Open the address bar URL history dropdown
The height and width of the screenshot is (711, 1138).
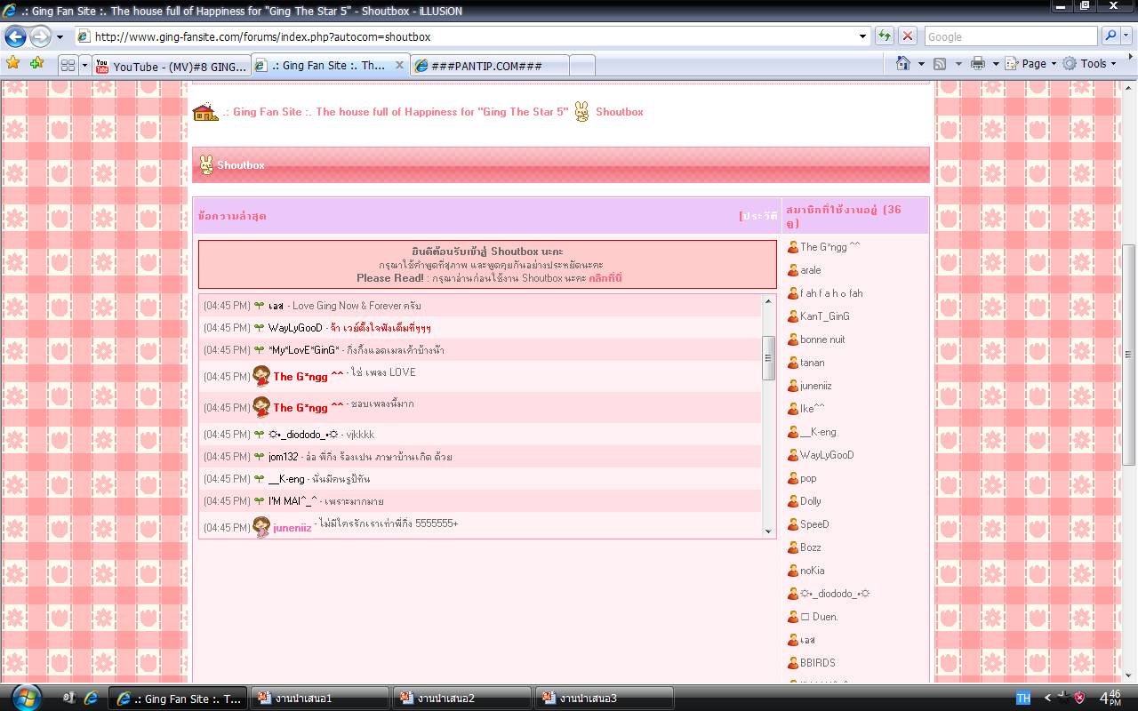pos(862,36)
